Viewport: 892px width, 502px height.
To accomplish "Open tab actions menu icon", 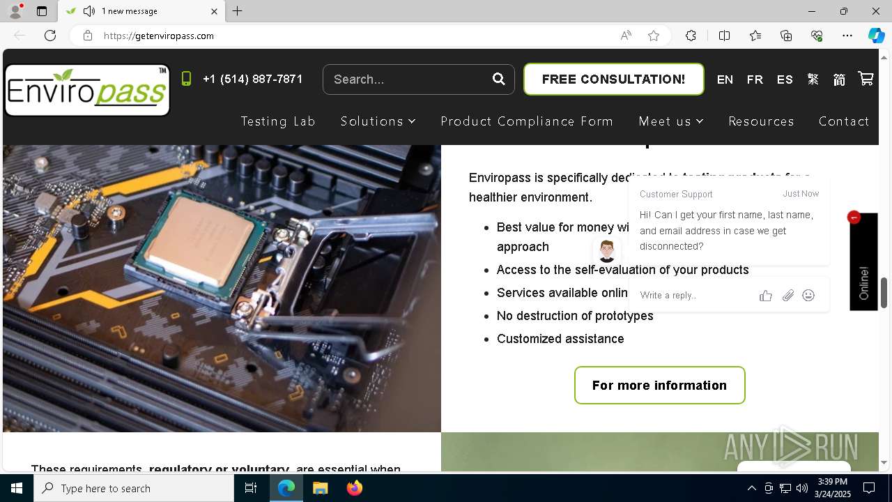I will click(x=42, y=11).
